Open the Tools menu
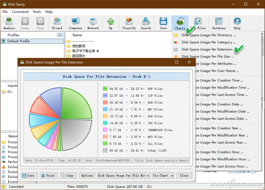 click(x=37, y=12)
